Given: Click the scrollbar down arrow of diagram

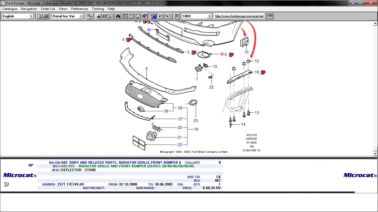Looking at the screenshot, I should point(375,153).
